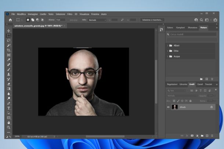Select the Zoom tool in toolbar

(8, 127)
